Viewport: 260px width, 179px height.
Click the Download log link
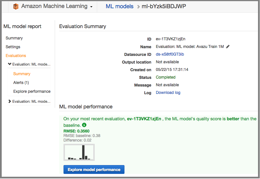click(168, 92)
